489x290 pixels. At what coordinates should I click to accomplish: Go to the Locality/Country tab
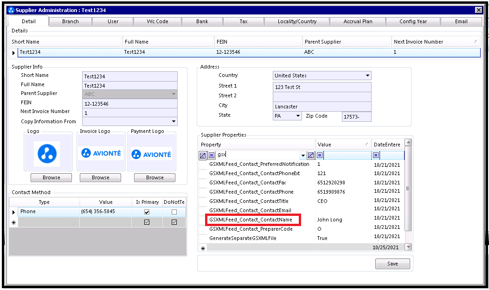297,21
